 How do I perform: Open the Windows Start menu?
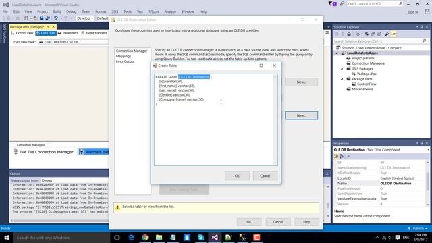pos(7,237)
